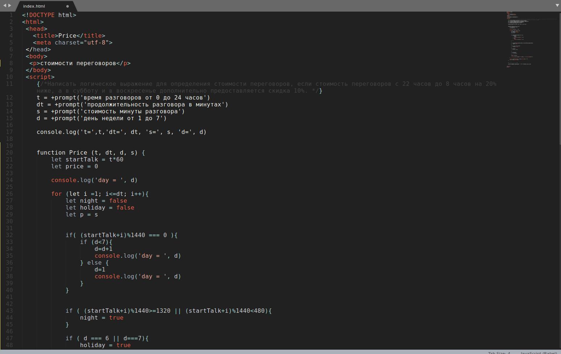This screenshot has width=561, height=354.
Task: Click the closing </body> tag
Action: [38, 70]
